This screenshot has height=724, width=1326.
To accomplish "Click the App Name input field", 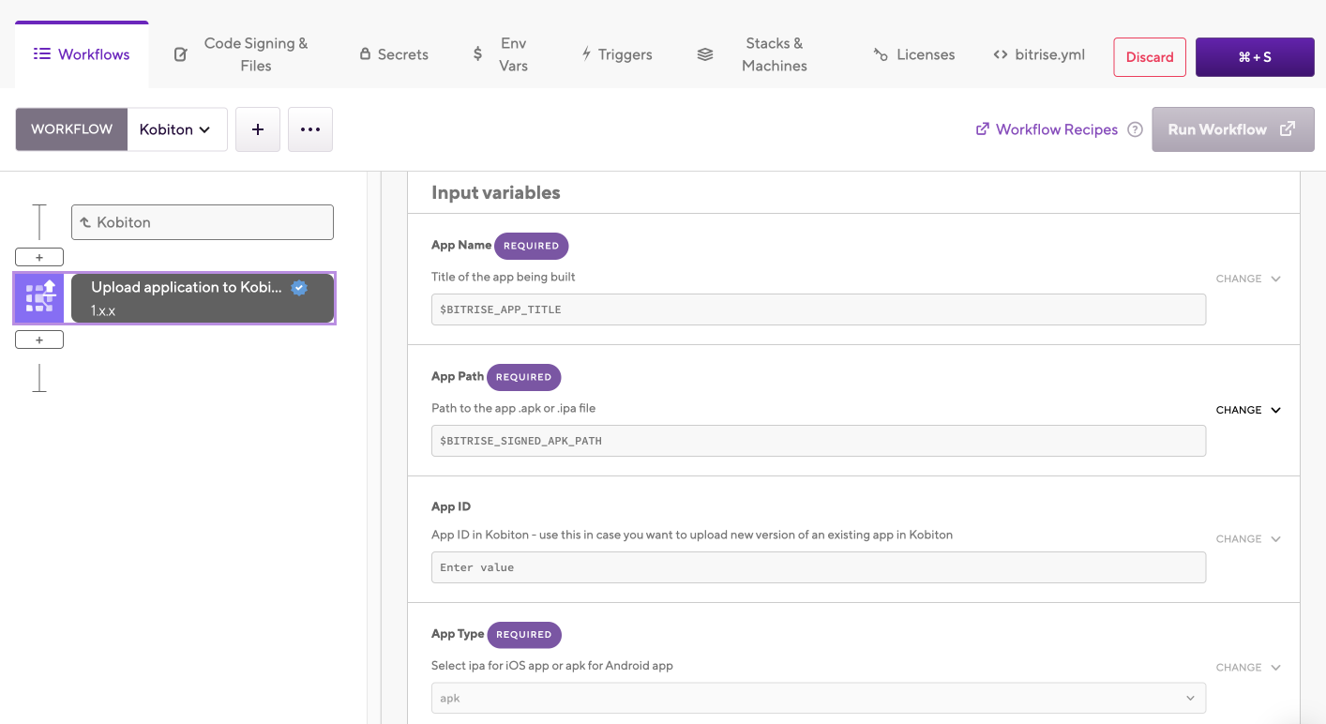I will pos(819,309).
